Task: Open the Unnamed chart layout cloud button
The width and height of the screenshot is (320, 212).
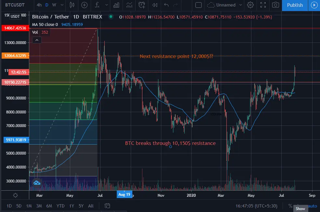Action: click(x=221, y=5)
